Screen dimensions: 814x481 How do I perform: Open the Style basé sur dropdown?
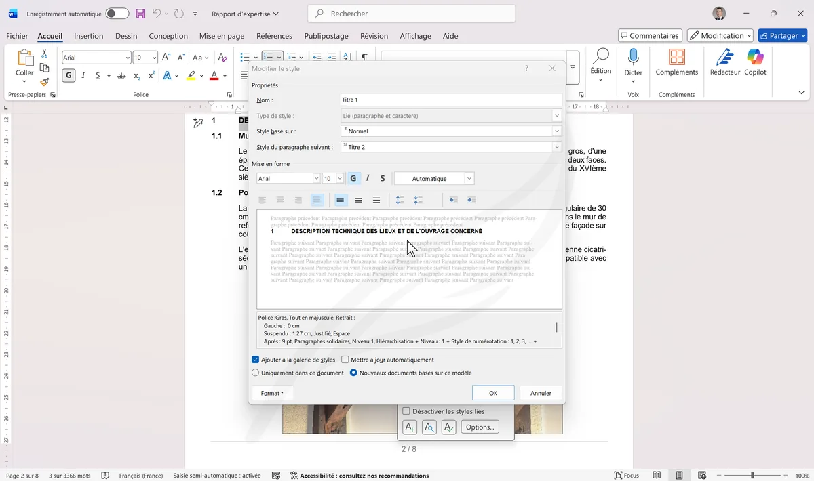pyautogui.click(x=557, y=131)
